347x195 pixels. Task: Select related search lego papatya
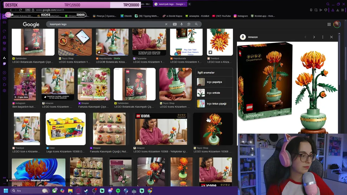tap(214, 82)
